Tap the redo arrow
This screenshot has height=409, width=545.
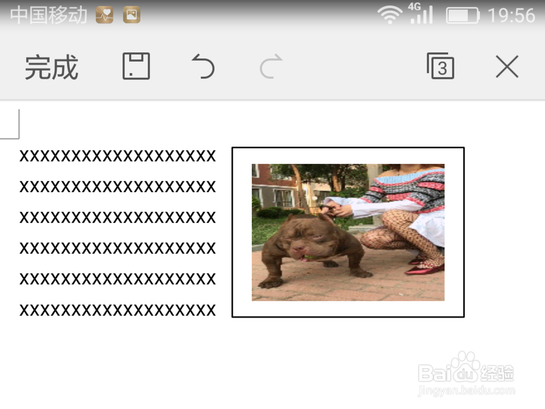click(270, 66)
